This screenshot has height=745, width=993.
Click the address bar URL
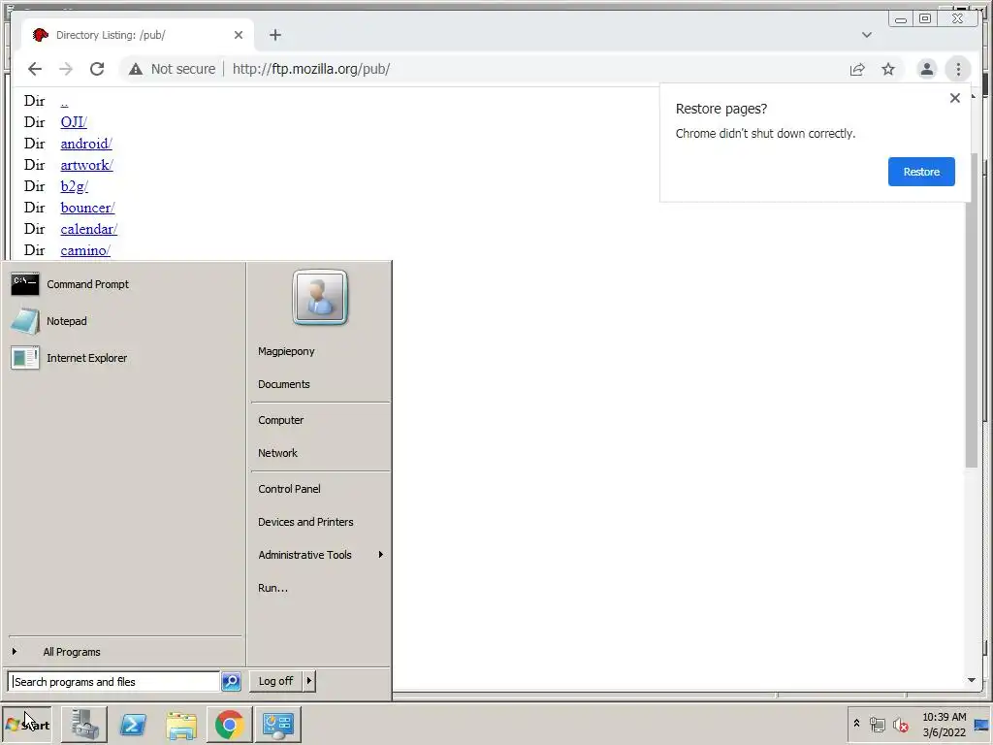pos(311,69)
